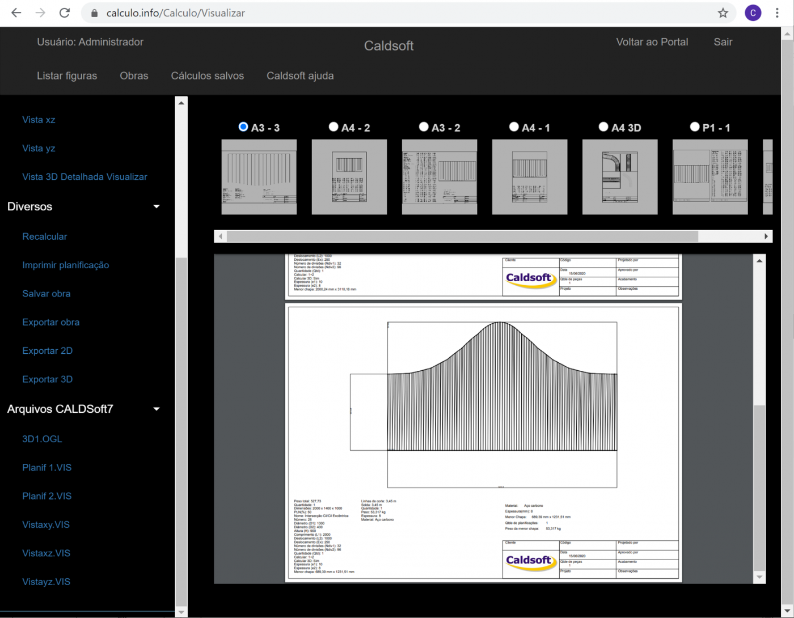Click the Exportar 3D link

click(48, 379)
